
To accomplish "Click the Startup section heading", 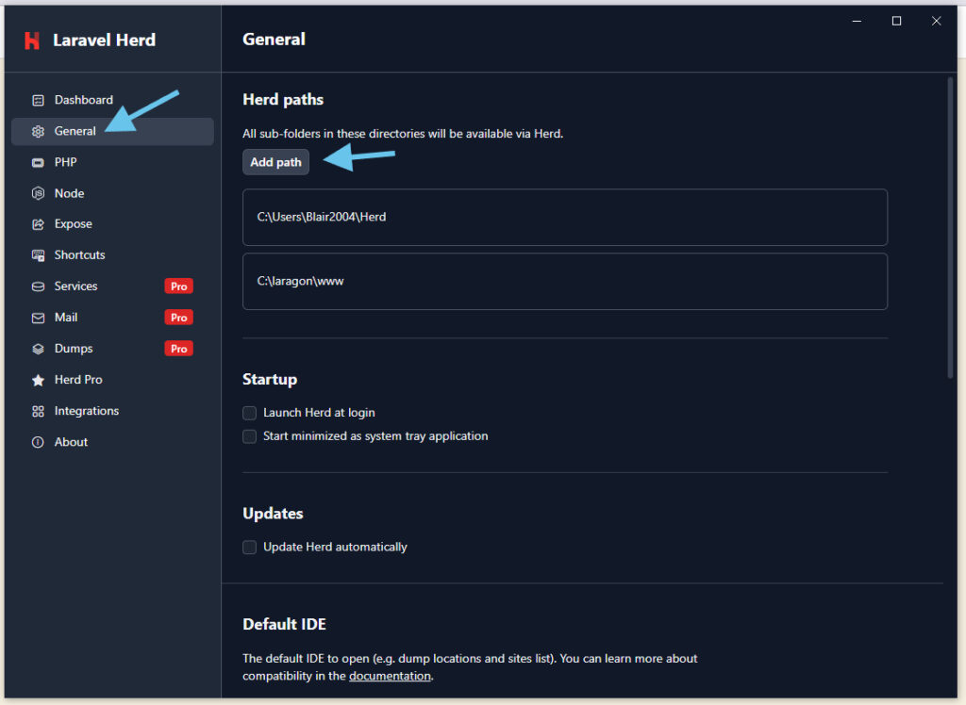I will coord(270,379).
